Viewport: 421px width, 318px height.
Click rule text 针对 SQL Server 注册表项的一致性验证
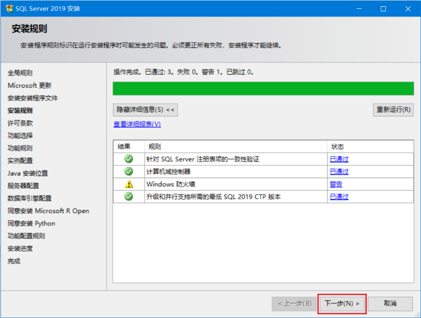pos(203,159)
